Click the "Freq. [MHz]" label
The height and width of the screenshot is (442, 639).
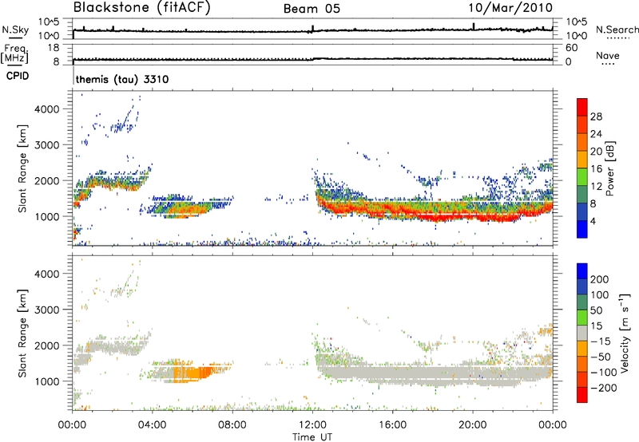click(14, 54)
